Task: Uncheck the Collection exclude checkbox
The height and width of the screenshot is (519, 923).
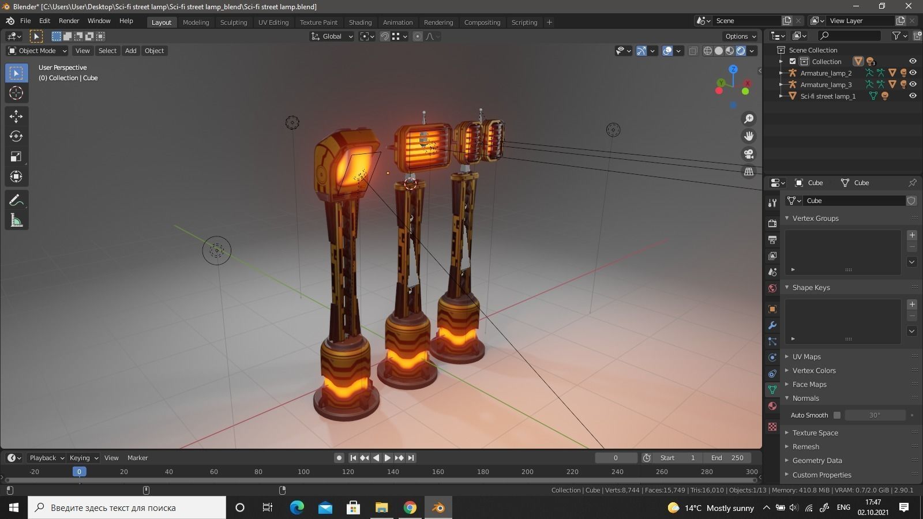Action: point(793,61)
